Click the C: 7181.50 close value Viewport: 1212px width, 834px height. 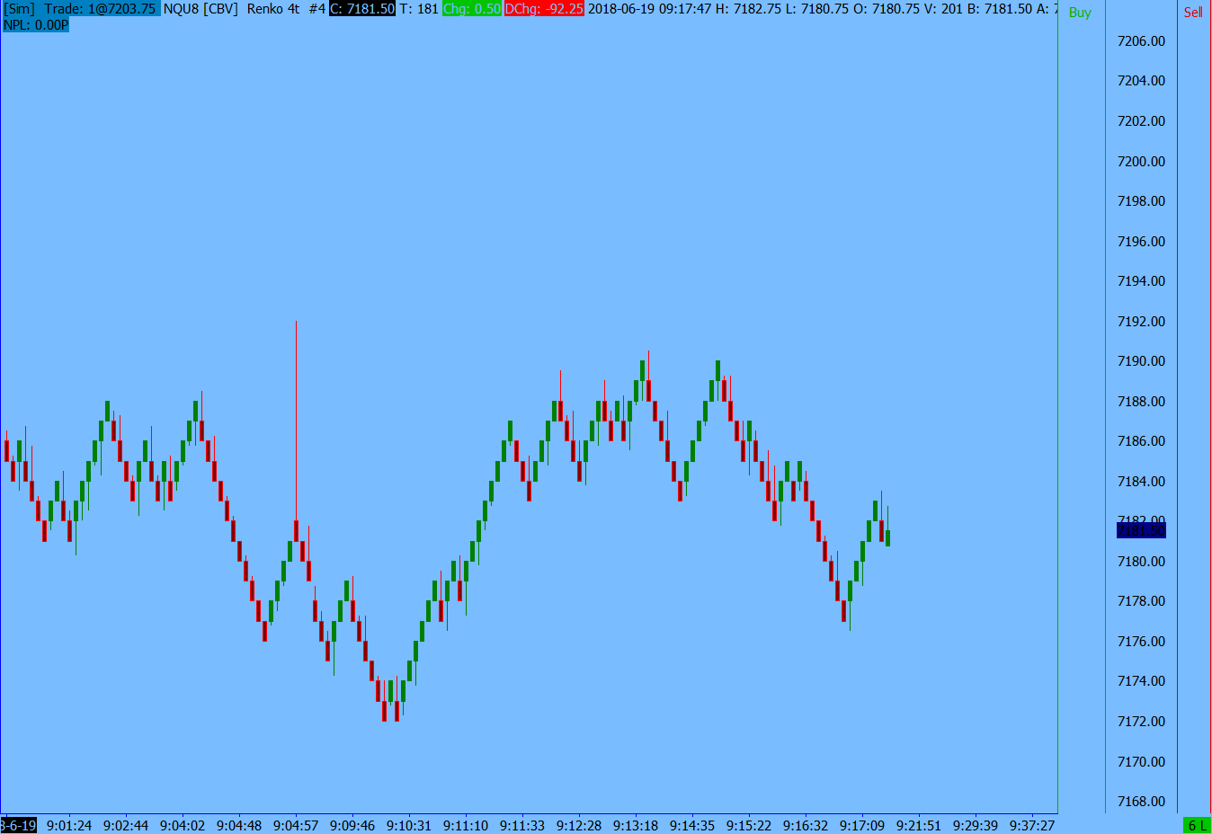coord(362,9)
